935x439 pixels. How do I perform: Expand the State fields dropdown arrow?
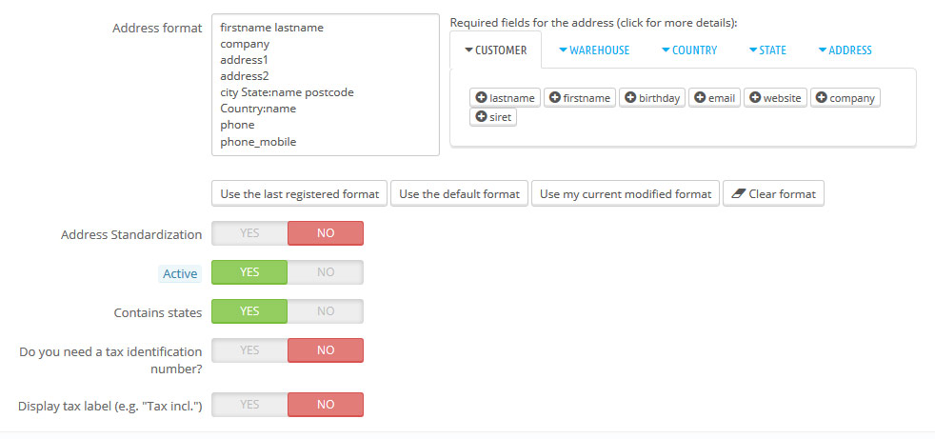click(x=753, y=50)
